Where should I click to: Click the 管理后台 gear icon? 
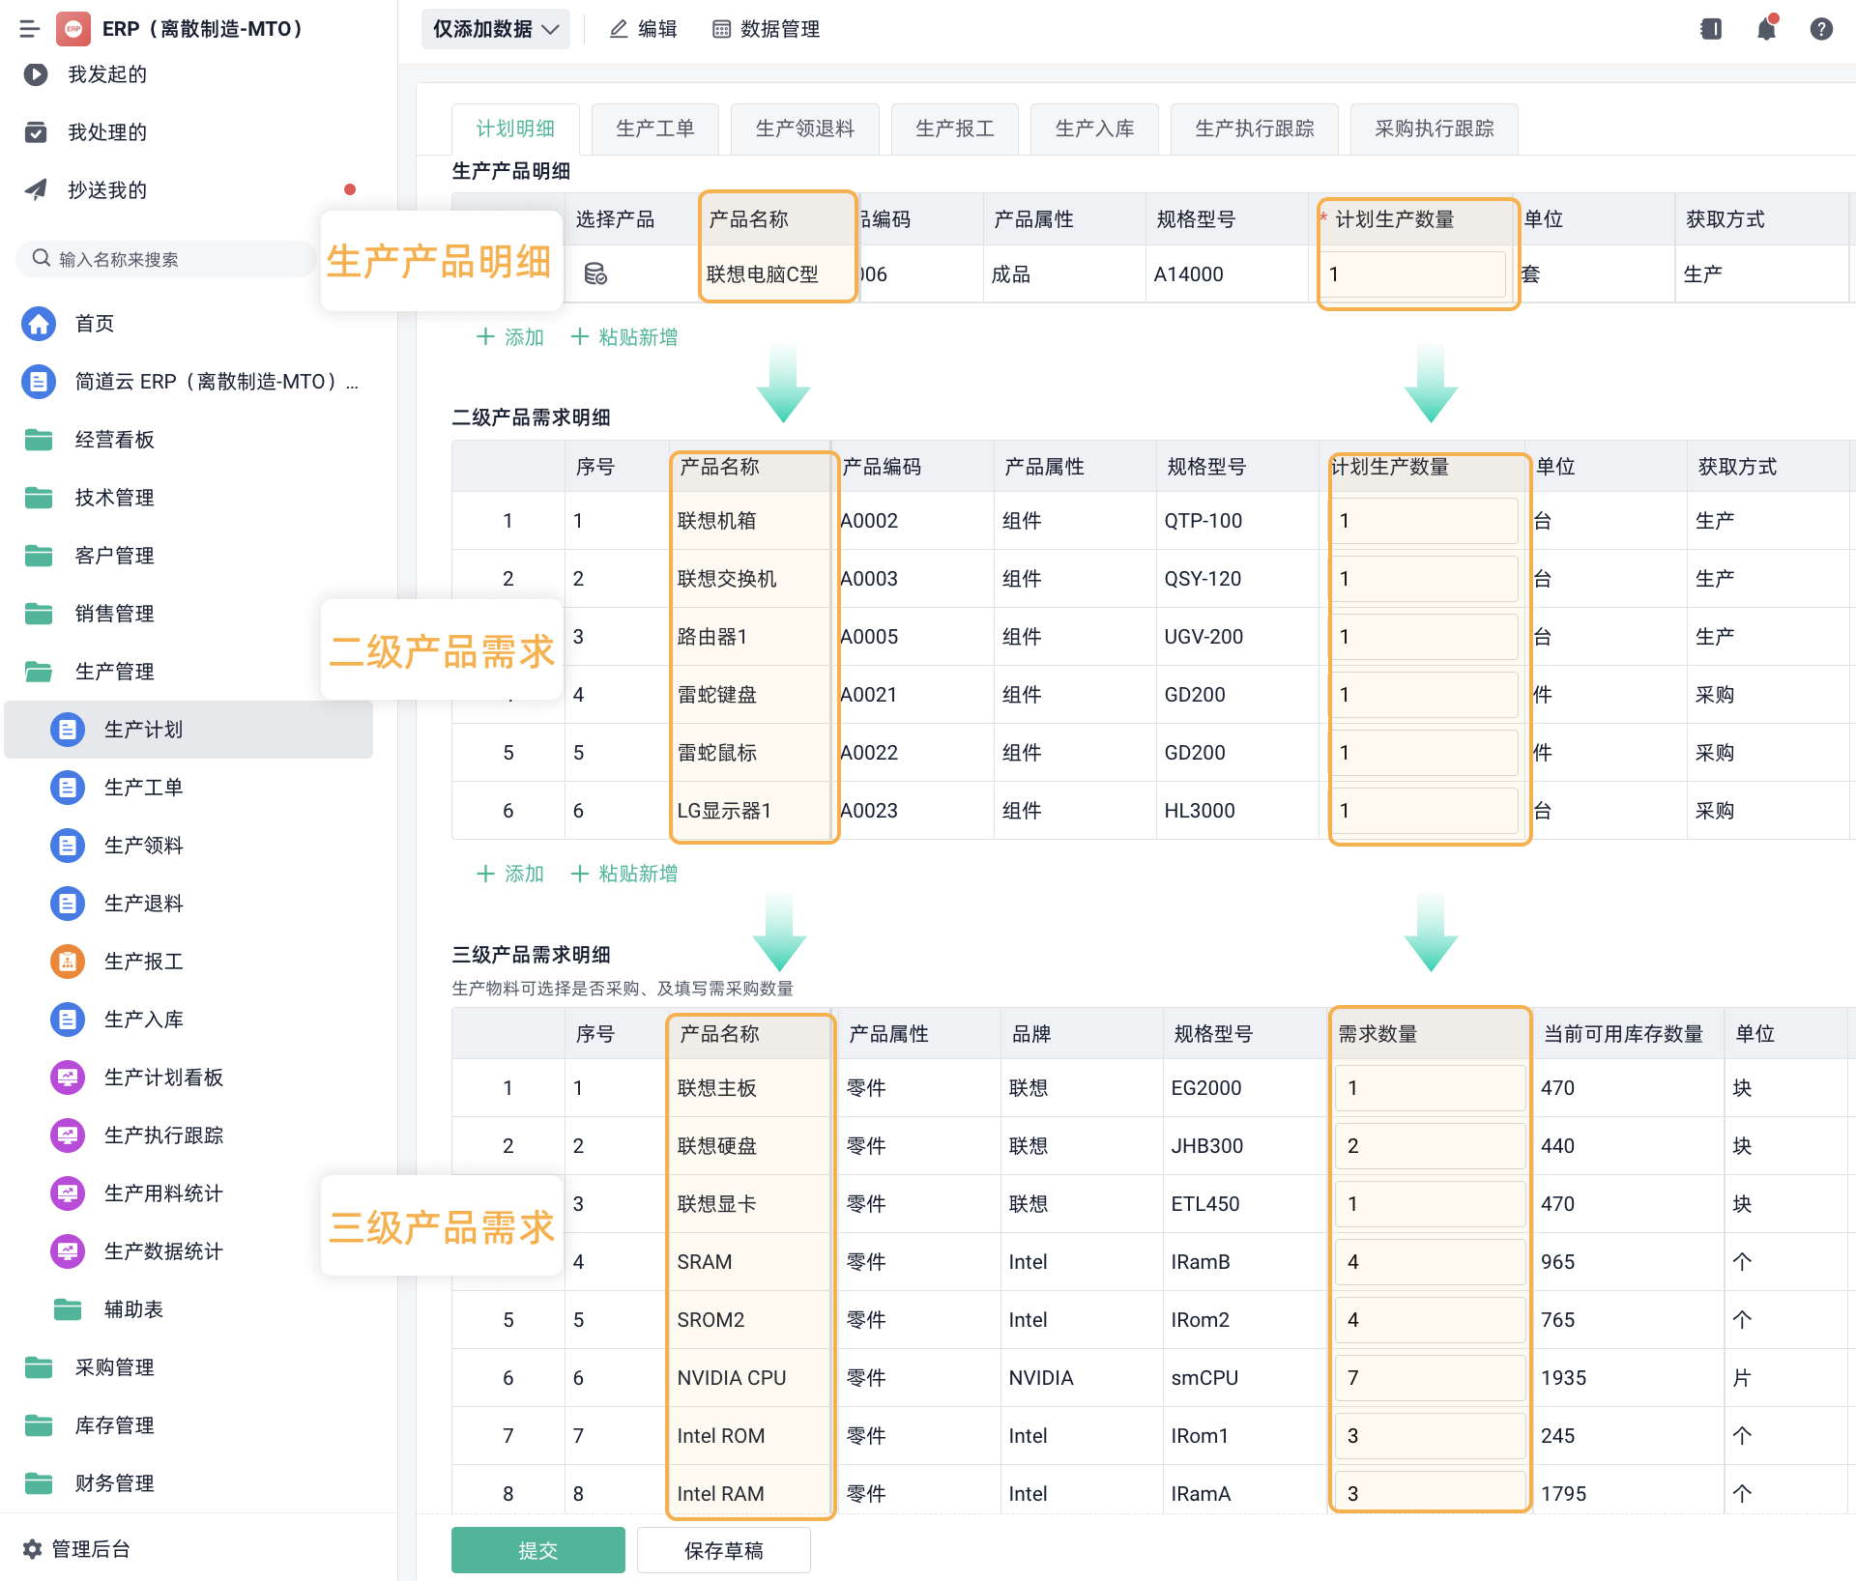coord(32,1549)
